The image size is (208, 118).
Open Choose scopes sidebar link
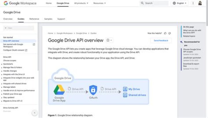[10, 61]
